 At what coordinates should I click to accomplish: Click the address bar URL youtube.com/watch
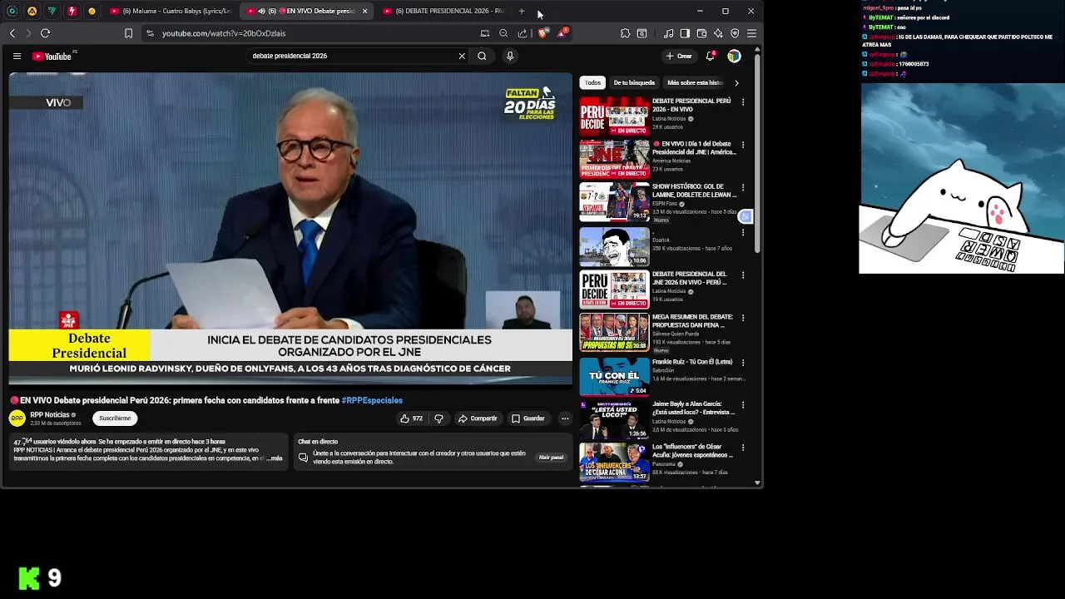coord(224,33)
